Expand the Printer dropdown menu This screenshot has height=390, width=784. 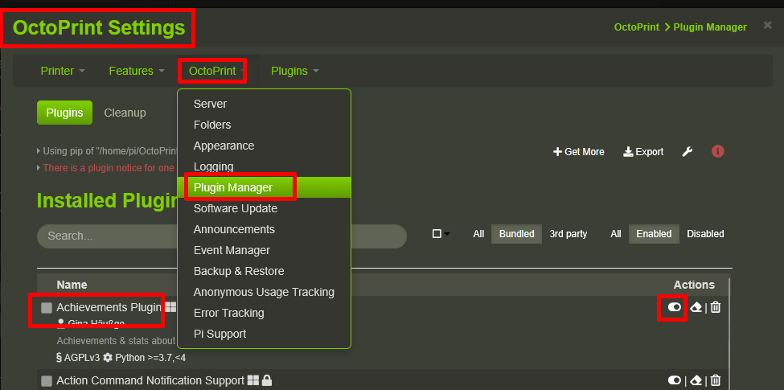pos(62,71)
